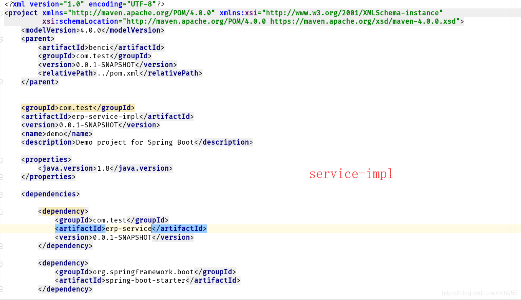Collapse the parent block in the gutter
Image resolution: width=521 pixels, height=300 pixels.
2,39
